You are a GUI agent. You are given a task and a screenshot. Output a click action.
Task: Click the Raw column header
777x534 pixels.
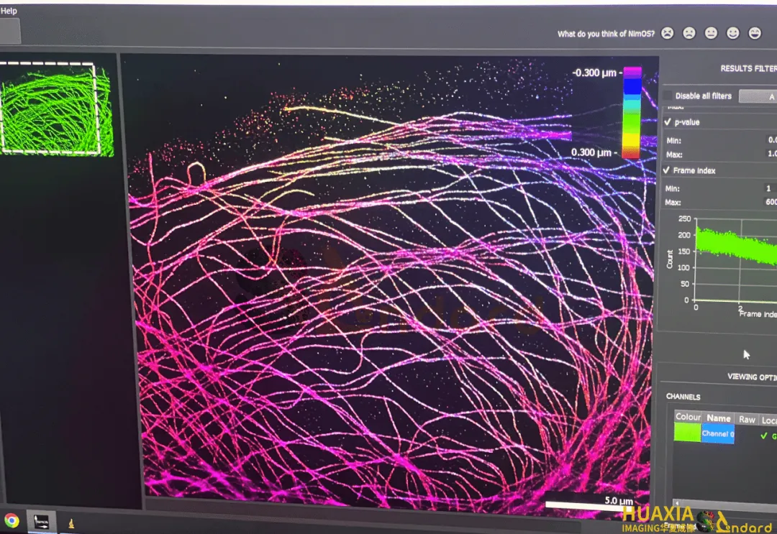(747, 419)
